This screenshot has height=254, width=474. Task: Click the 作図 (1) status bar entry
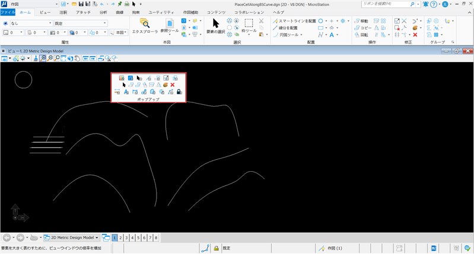click(x=331, y=248)
